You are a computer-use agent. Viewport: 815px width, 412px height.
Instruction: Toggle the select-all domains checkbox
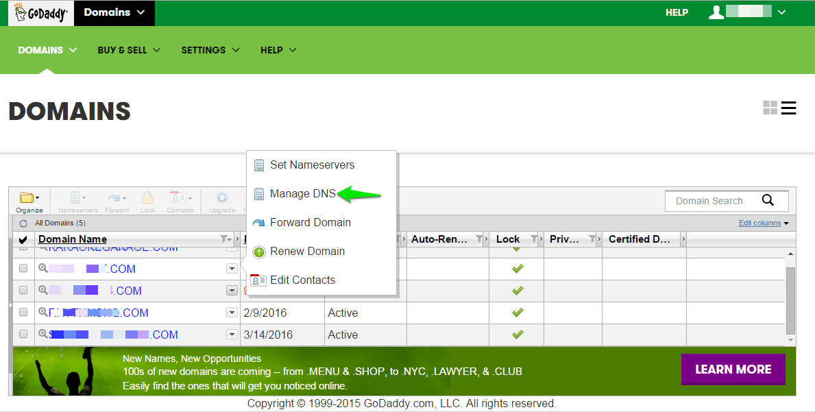point(23,239)
